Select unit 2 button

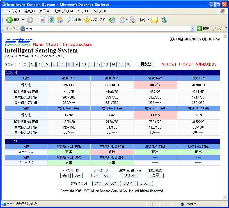pos(25,64)
